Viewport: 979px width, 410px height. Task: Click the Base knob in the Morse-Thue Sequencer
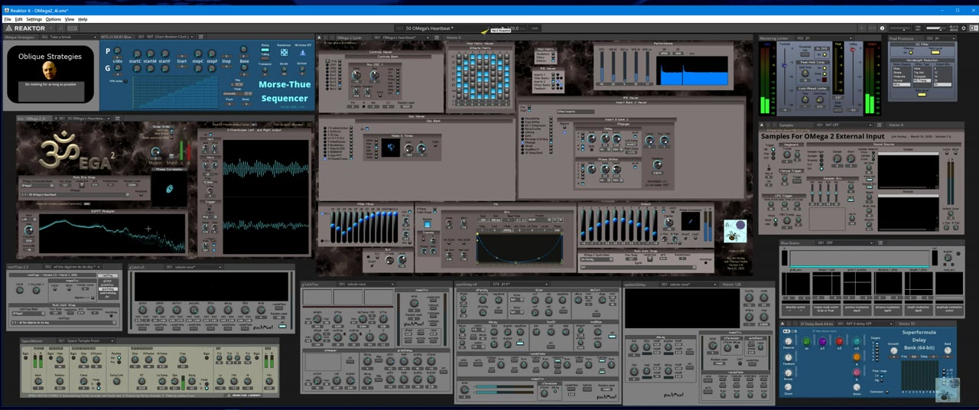pos(244,50)
